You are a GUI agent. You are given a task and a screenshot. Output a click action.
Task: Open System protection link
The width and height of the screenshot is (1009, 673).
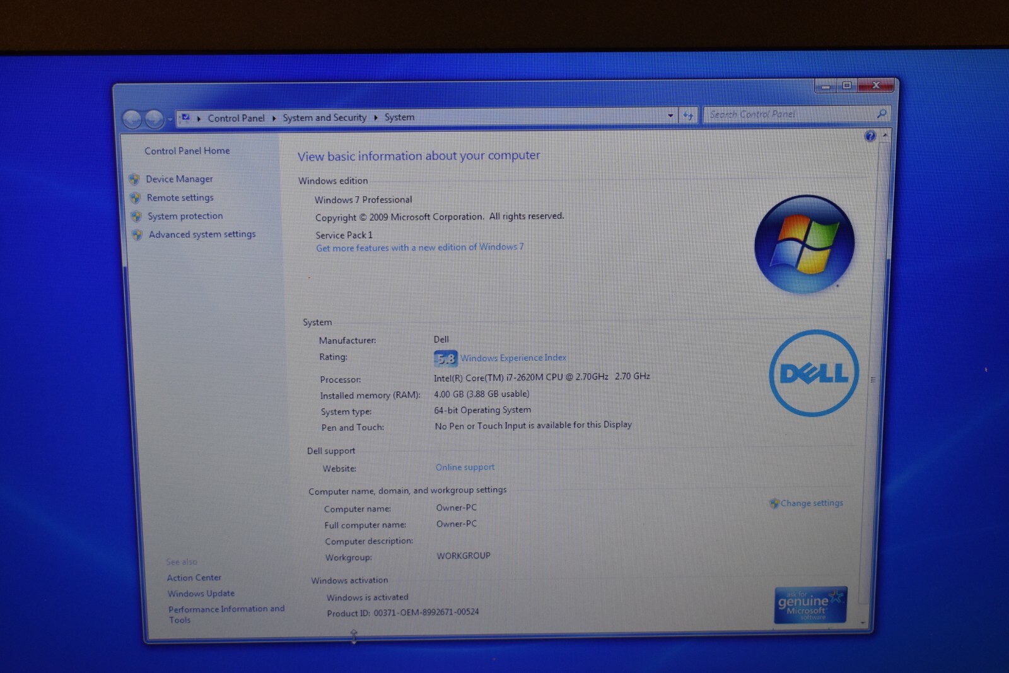[x=185, y=216]
